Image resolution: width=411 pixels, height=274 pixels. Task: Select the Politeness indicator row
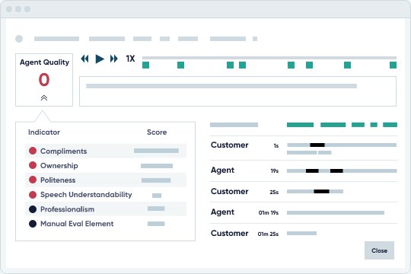coord(106,180)
